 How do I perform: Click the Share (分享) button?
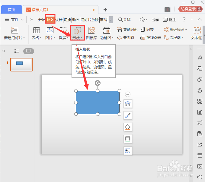[x=155, y=20]
